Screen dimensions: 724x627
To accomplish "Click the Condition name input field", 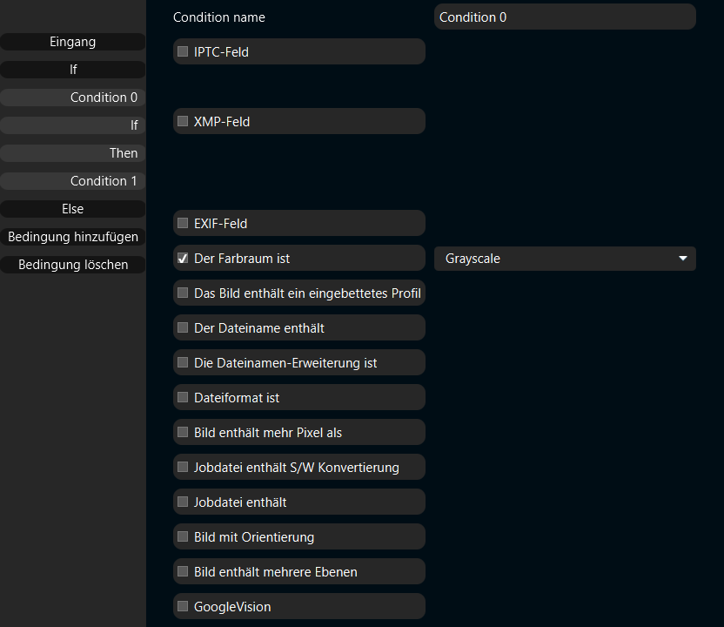I will 565,17.
